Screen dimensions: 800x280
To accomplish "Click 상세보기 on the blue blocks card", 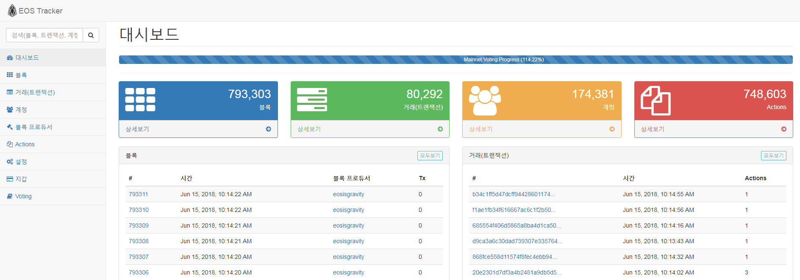I will [137, 129].
